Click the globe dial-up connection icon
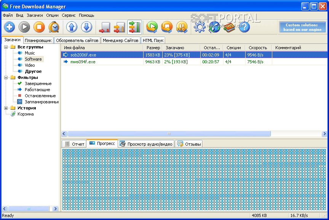Viewport: 329px width, 220px height. coord(214,27)
